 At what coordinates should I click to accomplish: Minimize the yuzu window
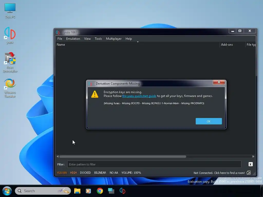(232, 31)
